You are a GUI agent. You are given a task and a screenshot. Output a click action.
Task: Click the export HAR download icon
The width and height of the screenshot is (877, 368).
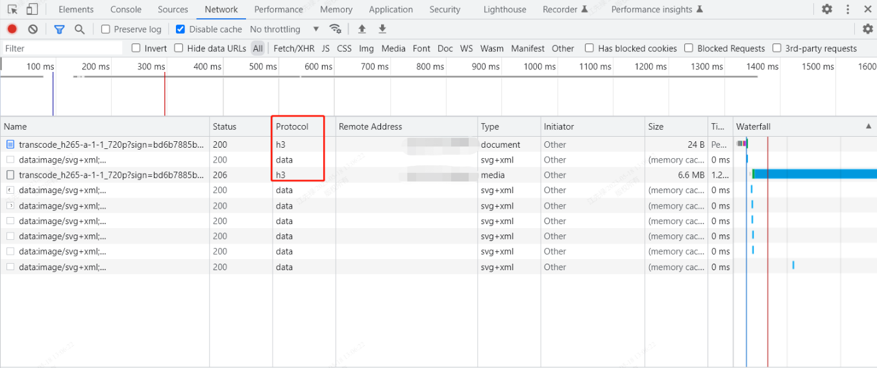pyautogui.click(x=382, y=29)
